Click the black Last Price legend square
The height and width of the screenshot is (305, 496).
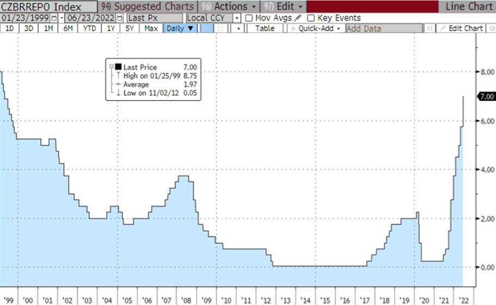(x=118, y=67)
